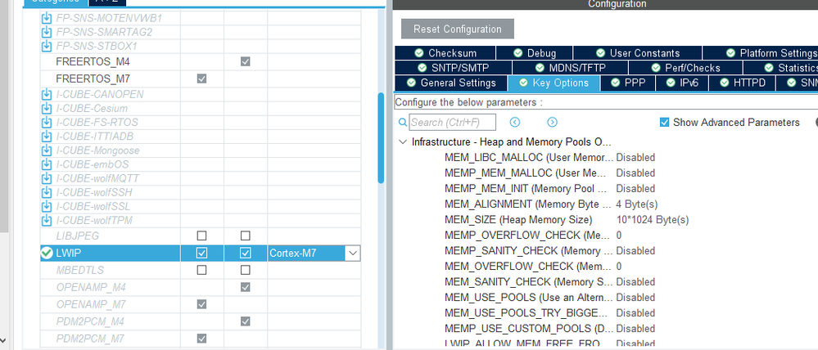Click download icon beside I-CUBE-embOS
The image size is (818, 350).
[47, 164]
